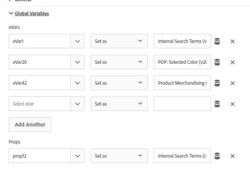Open data element picker for prop12 row
Viewport: 250px width, 169px height.
217,156
